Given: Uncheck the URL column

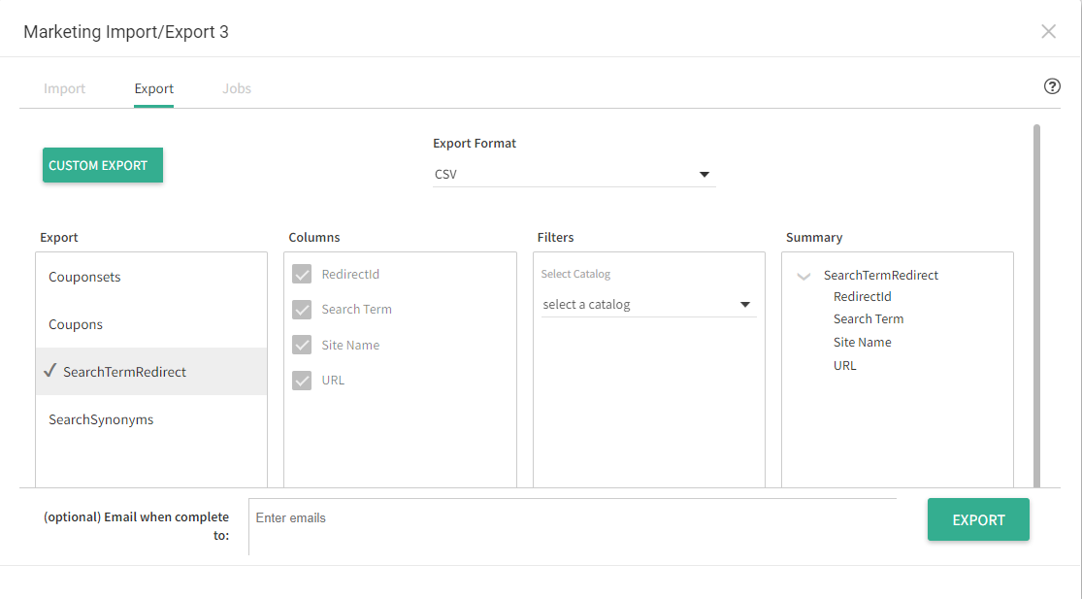Looking at the screenshot, I should 302,380.
